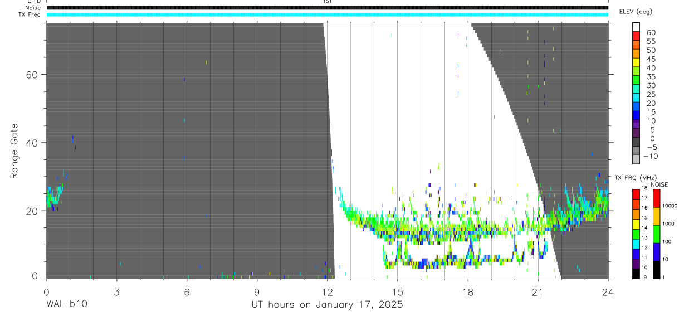
Task: Click the x-axis tick label '21'
Action: tap(538, 291)
